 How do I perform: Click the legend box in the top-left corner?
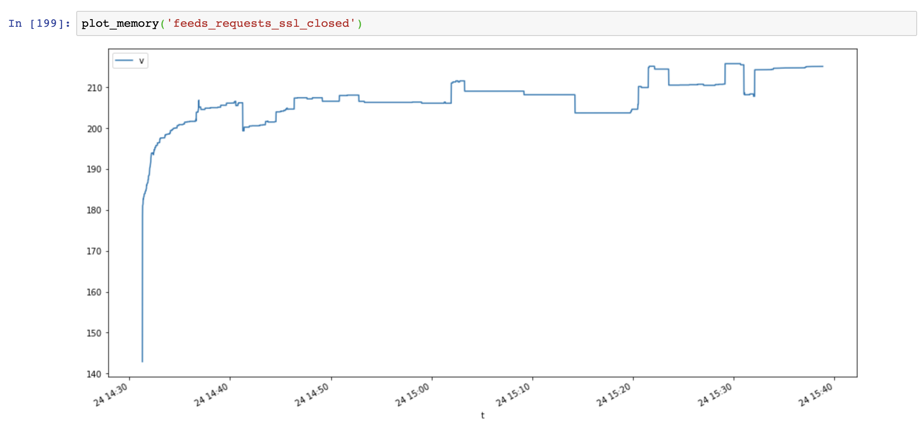130,60
